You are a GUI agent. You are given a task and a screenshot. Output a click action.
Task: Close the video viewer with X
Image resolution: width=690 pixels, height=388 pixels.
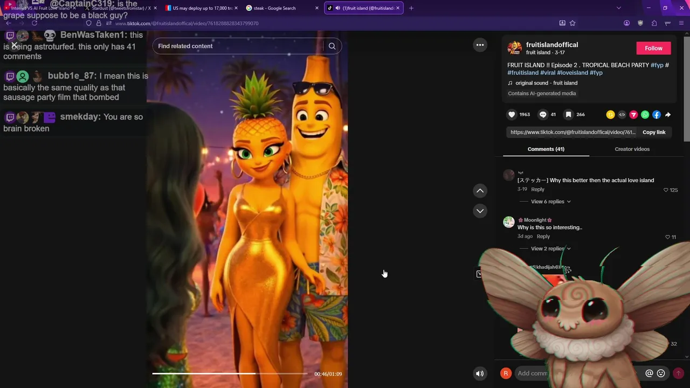(15, 45)
